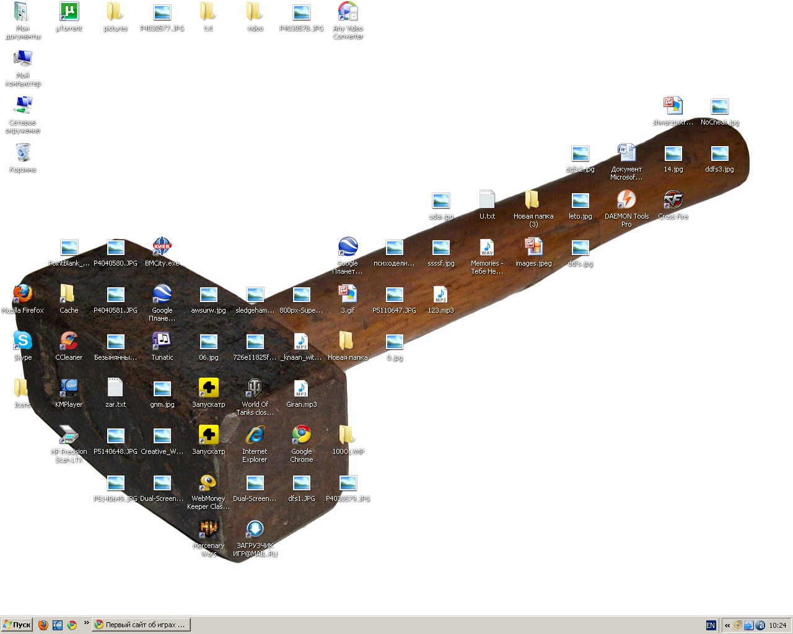Select the images.jpeg file
This screenshot has width=793, height=634.
pos(533,252)
